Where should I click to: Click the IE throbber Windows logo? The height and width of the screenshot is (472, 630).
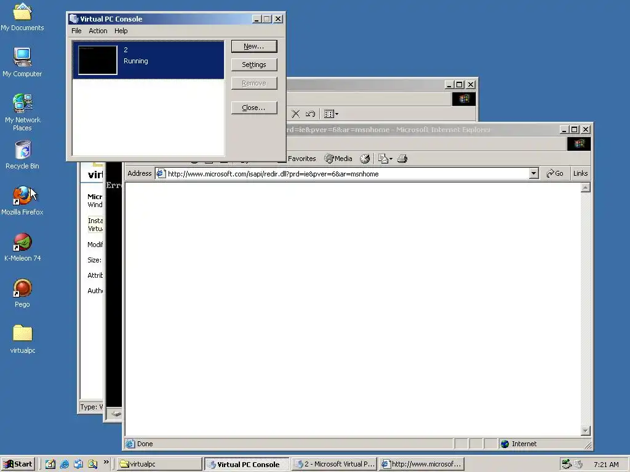pos(579,144)
